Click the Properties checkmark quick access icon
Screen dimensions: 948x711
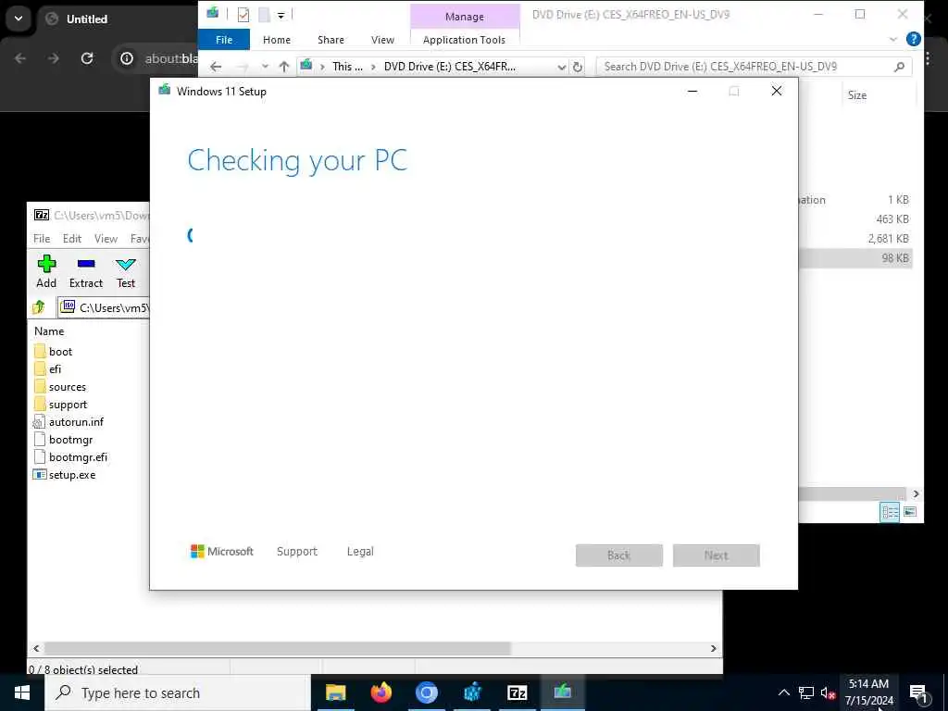243,15
